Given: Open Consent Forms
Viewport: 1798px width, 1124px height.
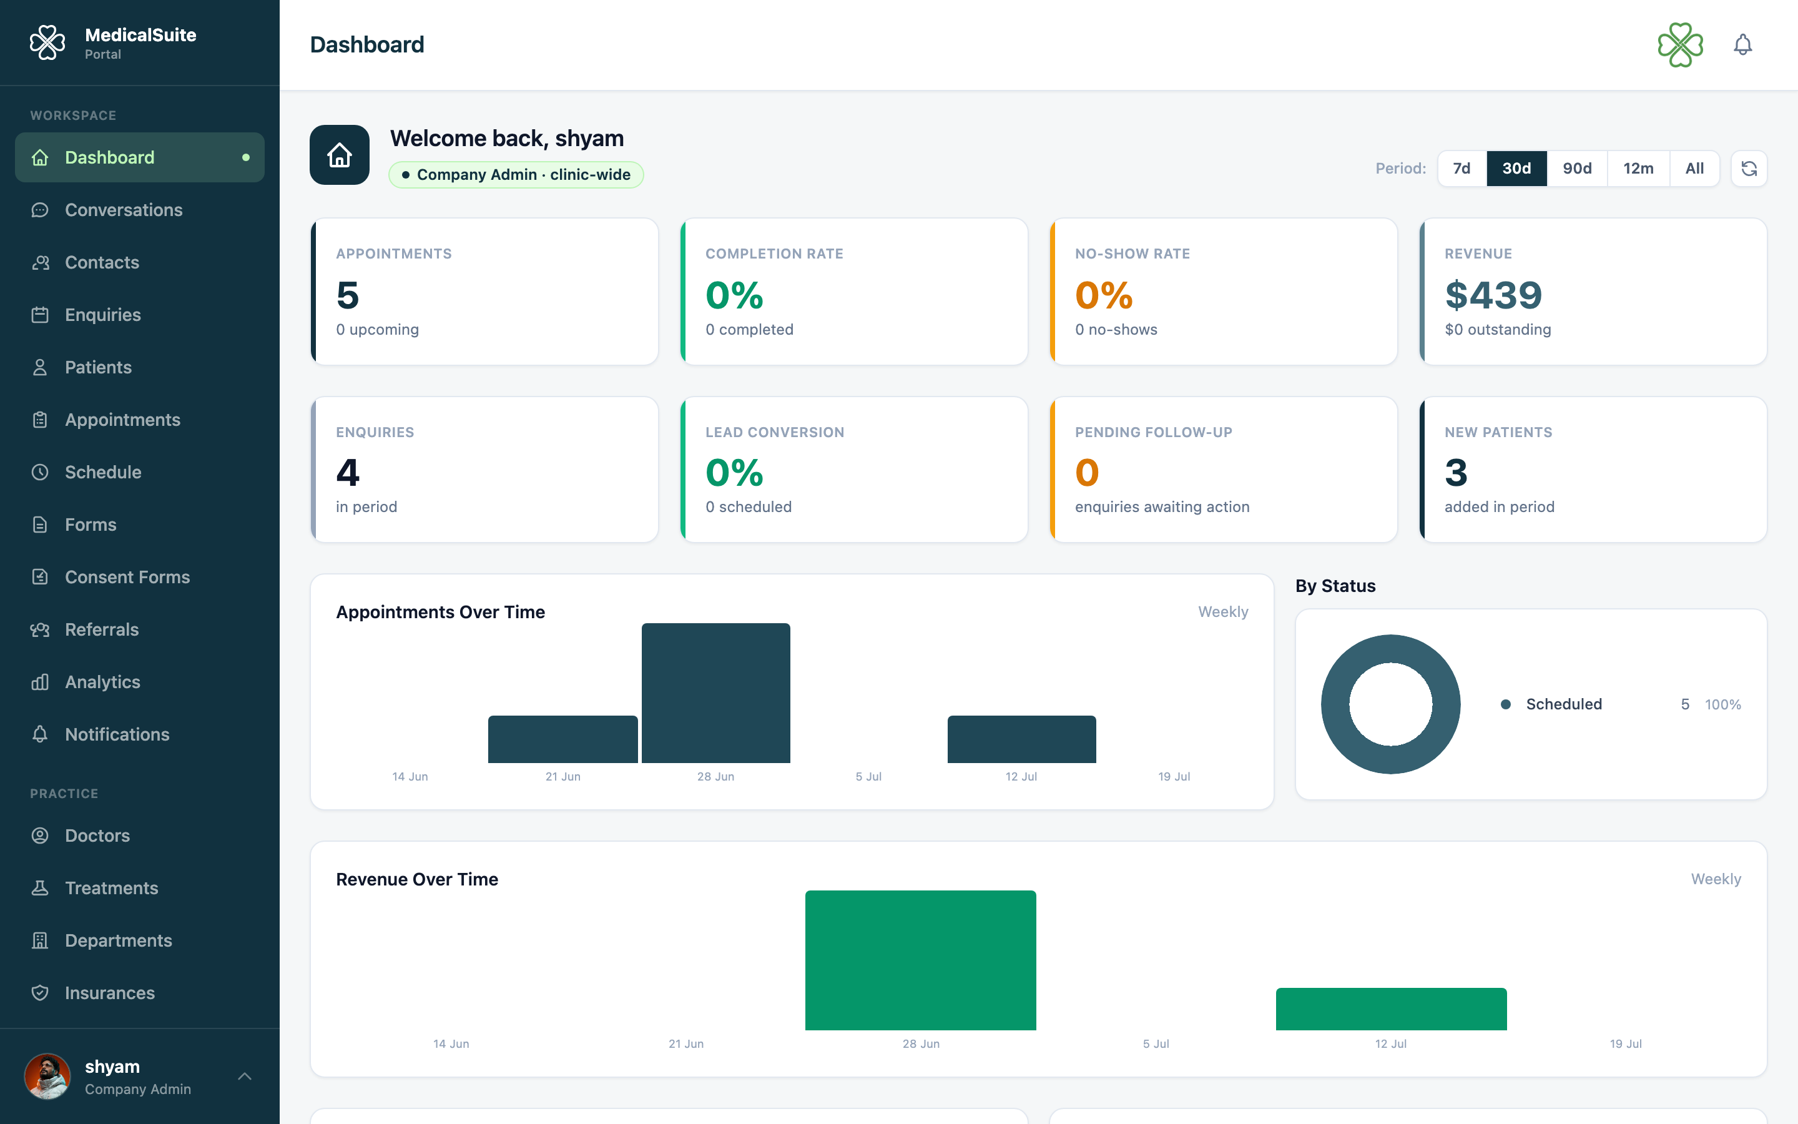Looking at the screenshot, I should (x=140, y=577).
